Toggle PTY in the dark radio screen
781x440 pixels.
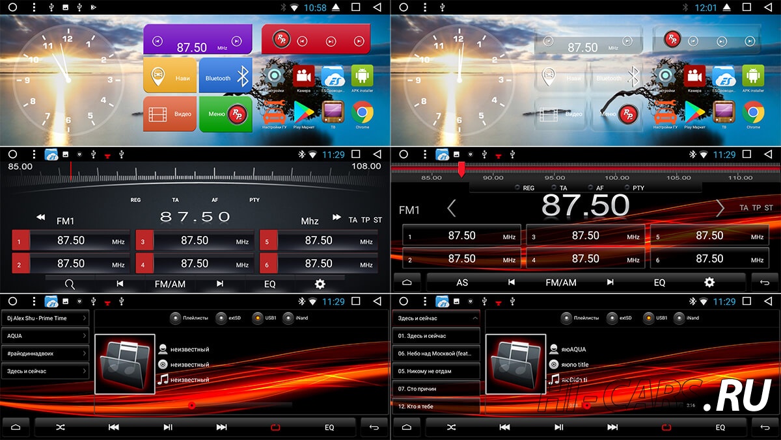254,200
